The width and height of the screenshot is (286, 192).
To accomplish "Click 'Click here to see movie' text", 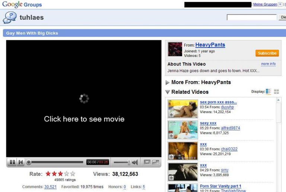I will coord(84,119).
